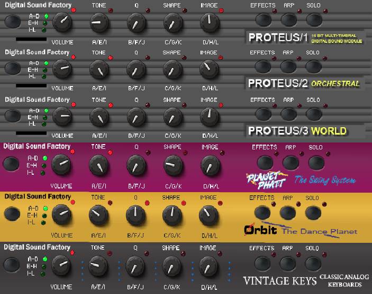
Task: Click the Proteus/2 bank select button
Action: coord(12,68)
